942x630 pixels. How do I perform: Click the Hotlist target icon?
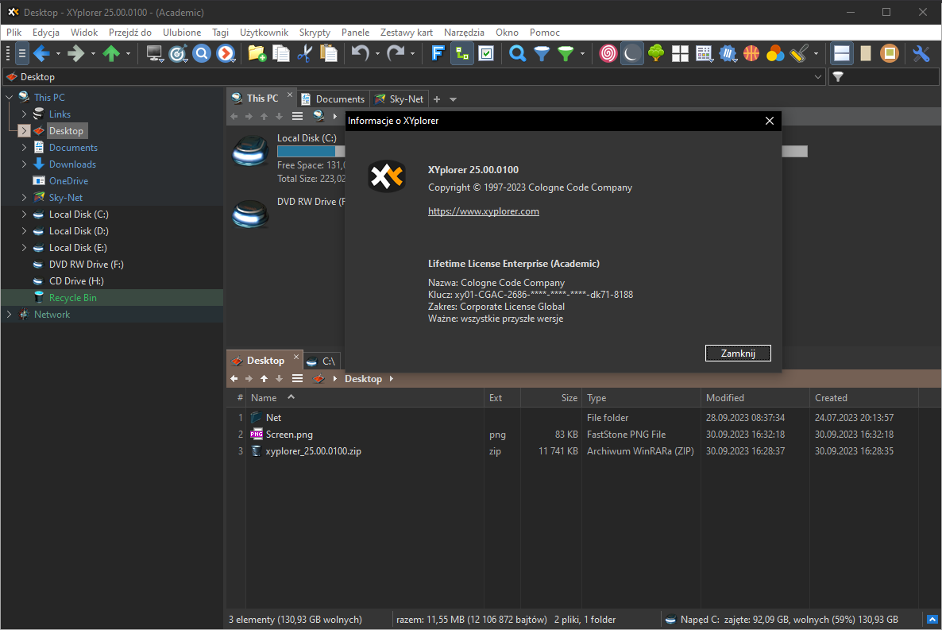coord(178,54)
